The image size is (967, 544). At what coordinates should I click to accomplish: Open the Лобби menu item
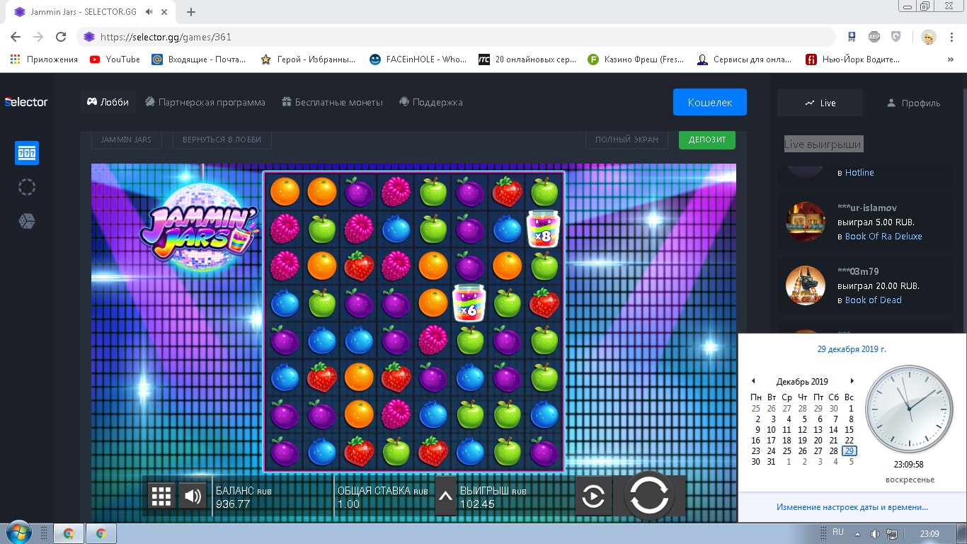click(x=108, y=102)
